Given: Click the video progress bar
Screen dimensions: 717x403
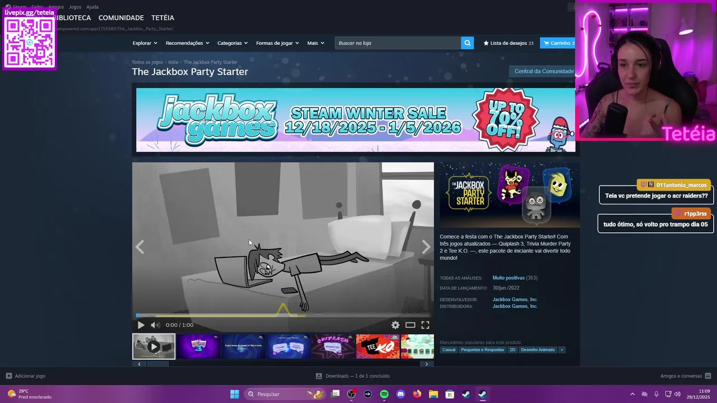Looking at the screenshot, I should point(283,315).
